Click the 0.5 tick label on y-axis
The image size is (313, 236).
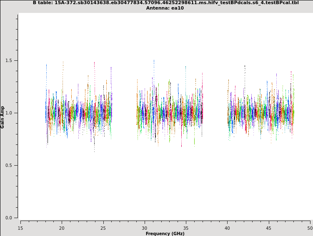(8, 165)
